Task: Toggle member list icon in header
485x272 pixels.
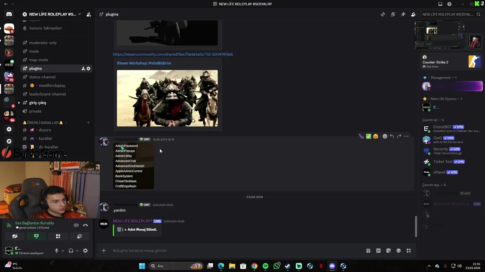Action: [413, 14]
